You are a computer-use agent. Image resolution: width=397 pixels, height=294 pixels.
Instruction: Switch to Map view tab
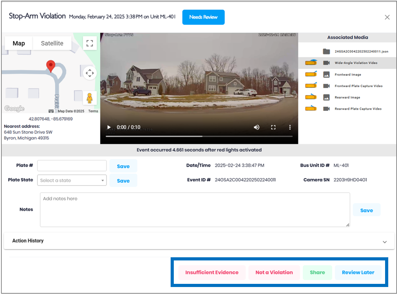click(19, 43)
